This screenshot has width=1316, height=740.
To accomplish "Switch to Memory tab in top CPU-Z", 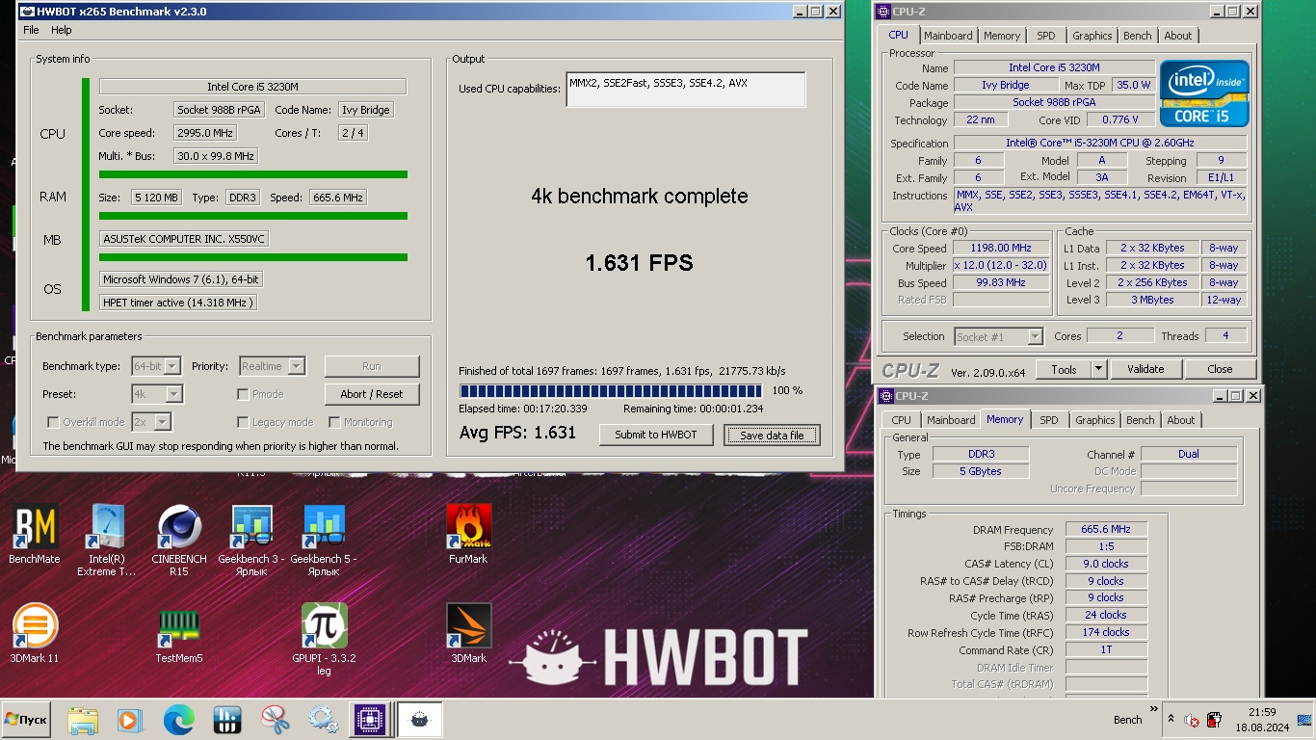I will (1002, 36).
